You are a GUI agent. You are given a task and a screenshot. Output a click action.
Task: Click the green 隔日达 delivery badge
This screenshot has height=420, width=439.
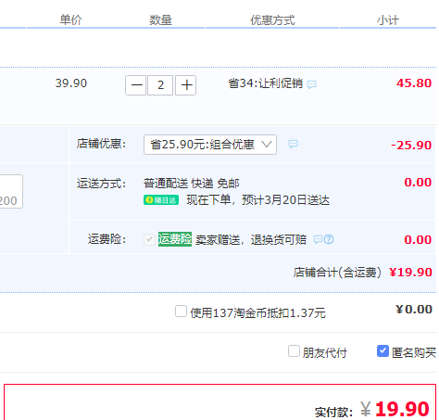click(161, 200)
